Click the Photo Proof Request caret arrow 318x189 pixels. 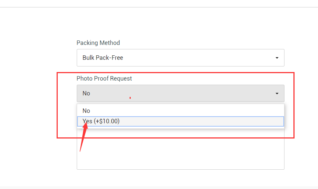click(x=277, y=94)
